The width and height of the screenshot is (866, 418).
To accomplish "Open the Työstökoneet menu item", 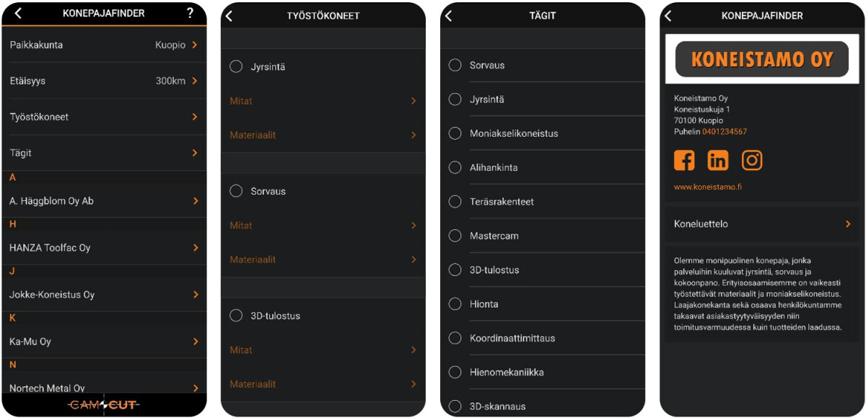I will click(x=104, y=117).
